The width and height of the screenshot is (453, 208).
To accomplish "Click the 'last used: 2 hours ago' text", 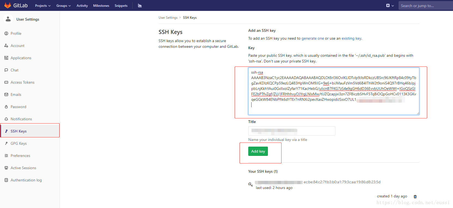I will coord(274,188).
